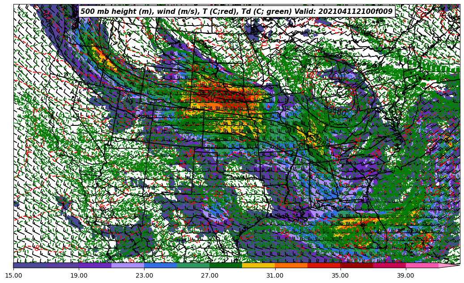Select the bright red 33–35 colorbar segment

[x=324, y=265]
